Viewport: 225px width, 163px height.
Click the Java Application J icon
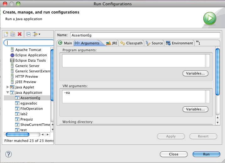point(12,93)
